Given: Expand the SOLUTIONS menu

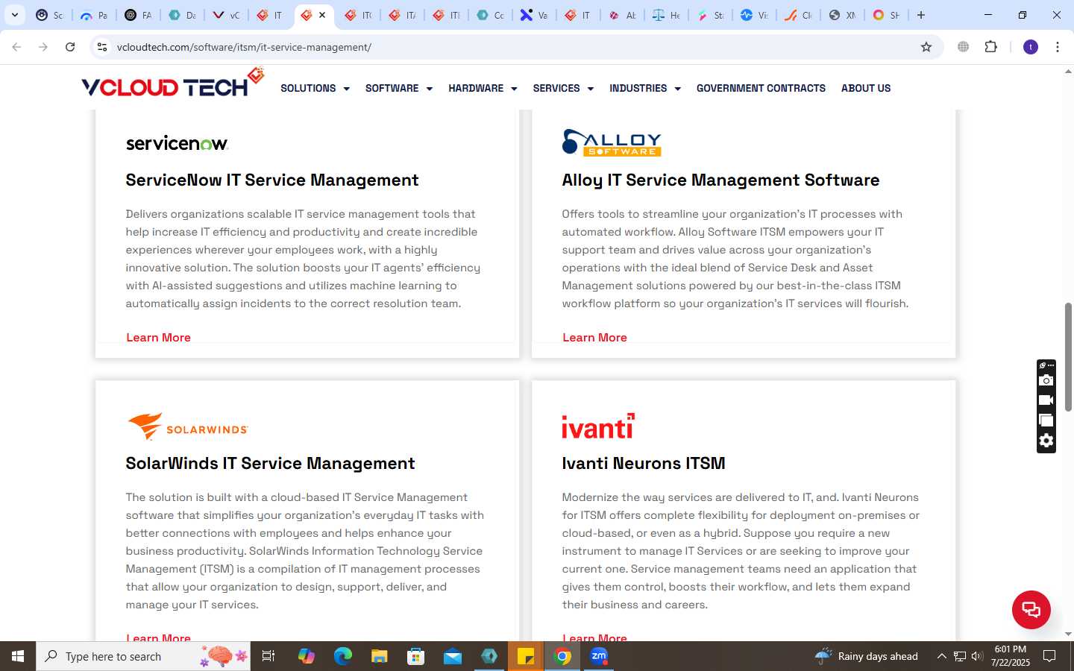Looking at the screenshot, I should (315, 88).
